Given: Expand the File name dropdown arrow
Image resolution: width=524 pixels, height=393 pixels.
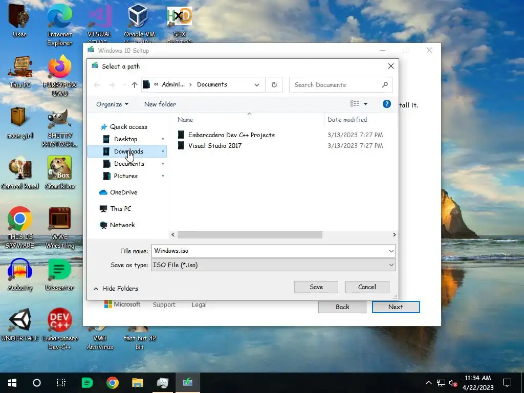Looking at the screenshot, I should 391,251.
